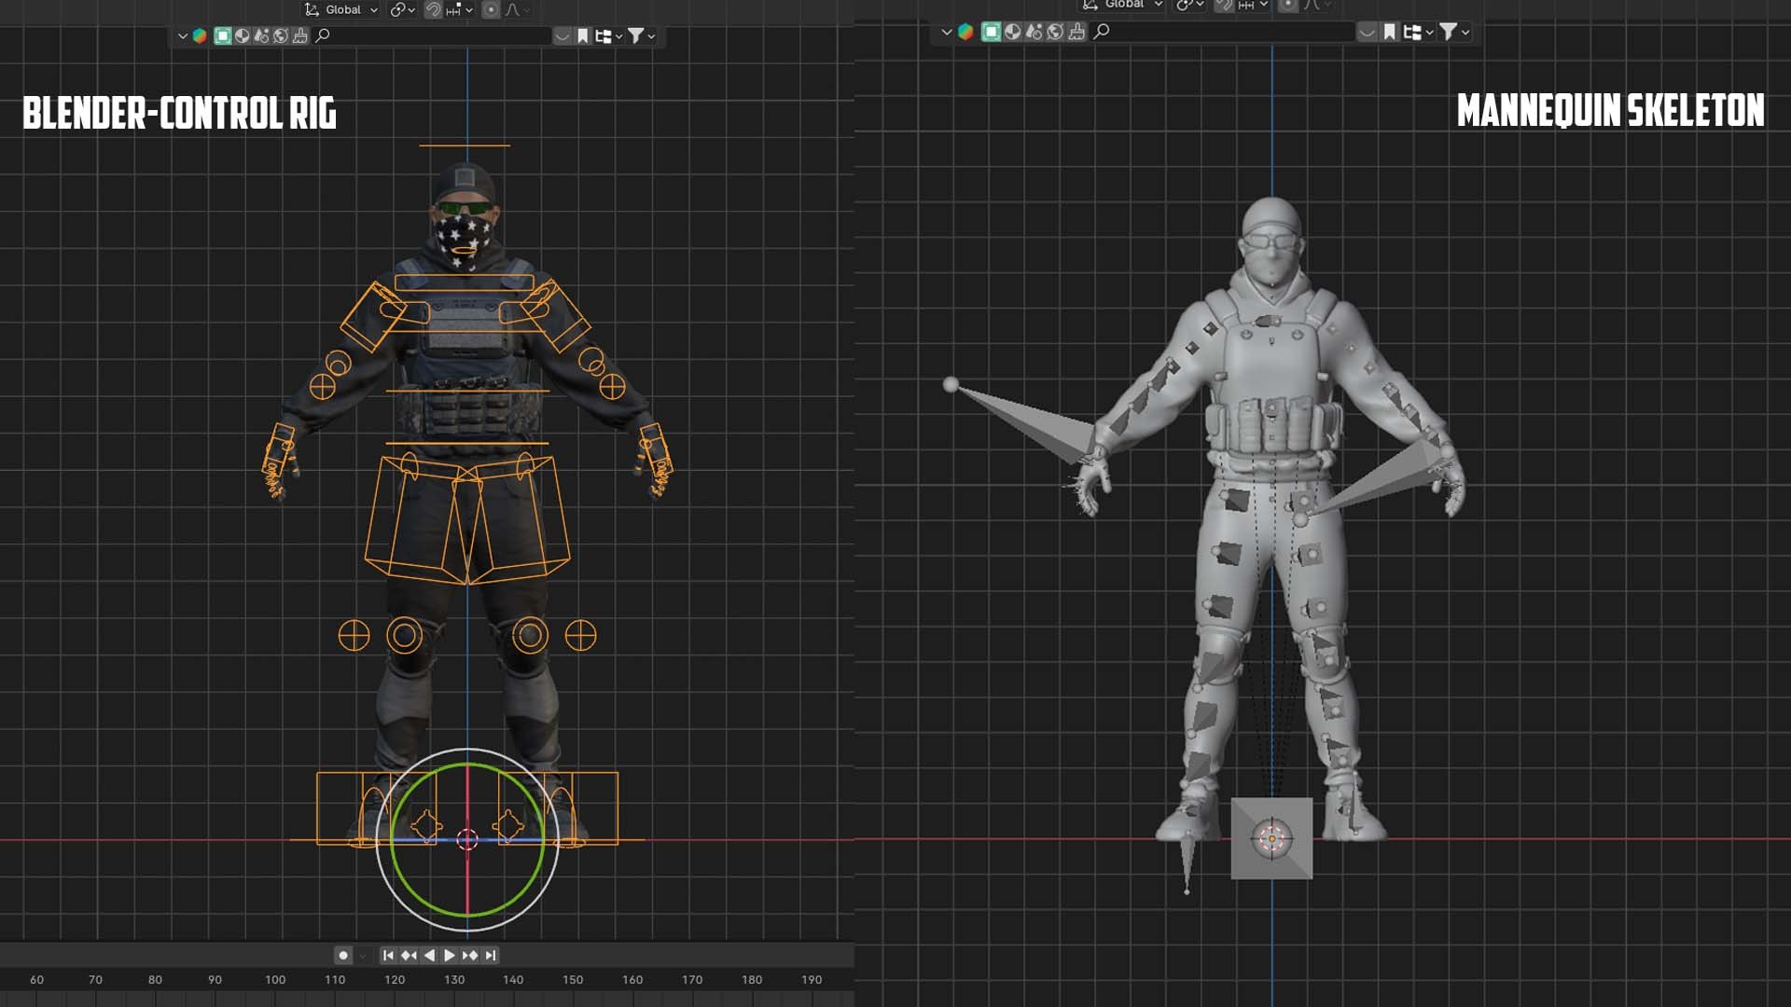
Task: Toggle the shapes filter icon in left panel
Action: click(x=261, y=35)
